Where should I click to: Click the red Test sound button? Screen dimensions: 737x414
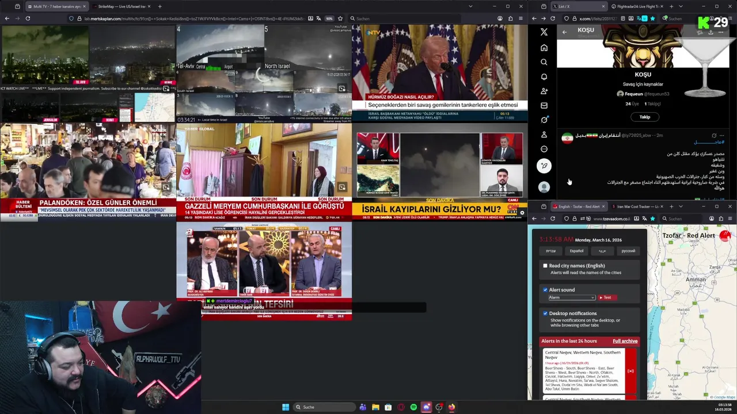pos(606,297)
